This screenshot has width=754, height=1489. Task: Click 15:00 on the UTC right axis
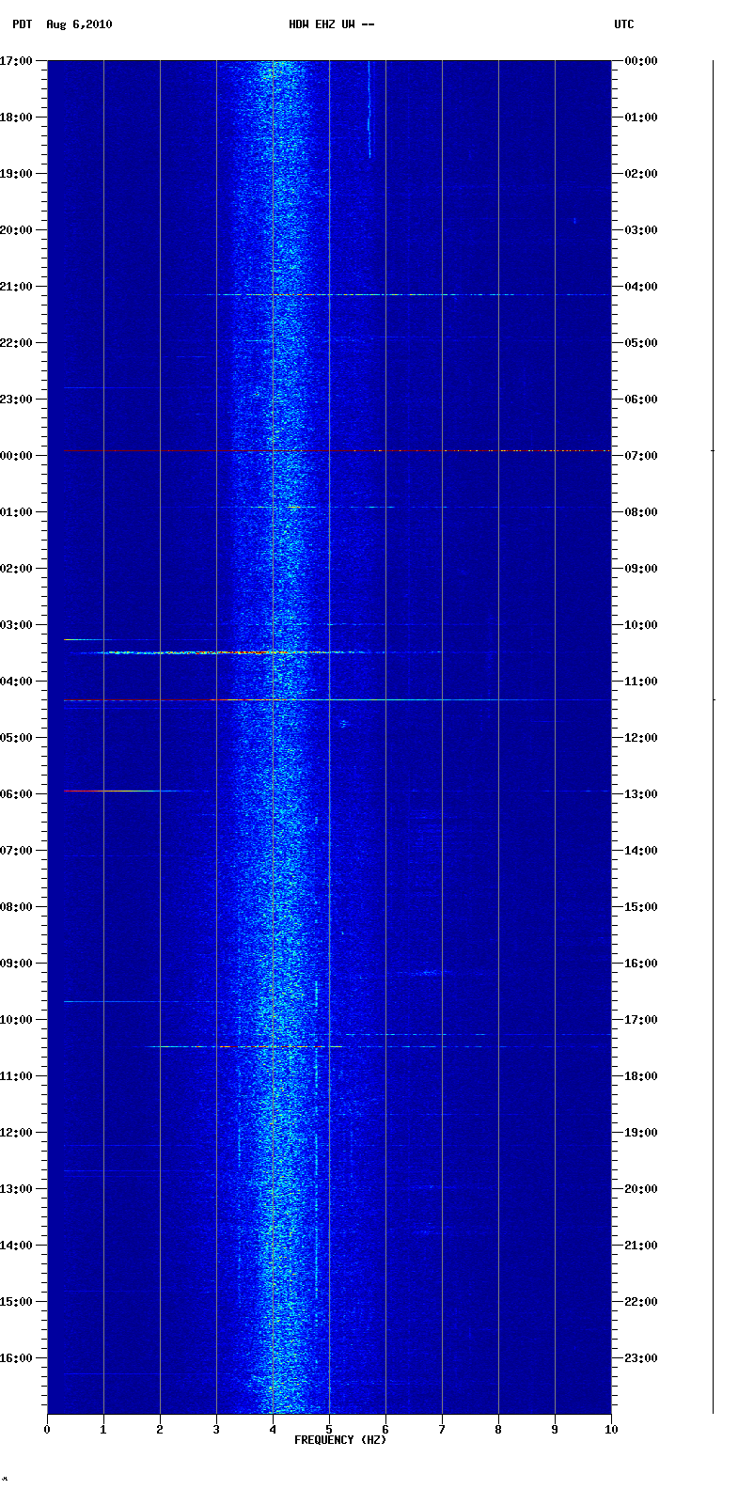(641, 907)
